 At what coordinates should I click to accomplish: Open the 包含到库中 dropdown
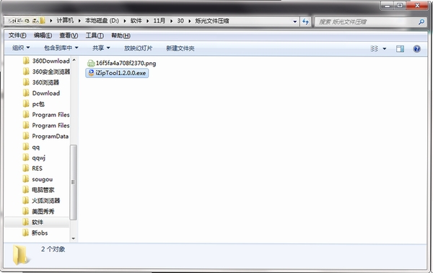[61, 48]
